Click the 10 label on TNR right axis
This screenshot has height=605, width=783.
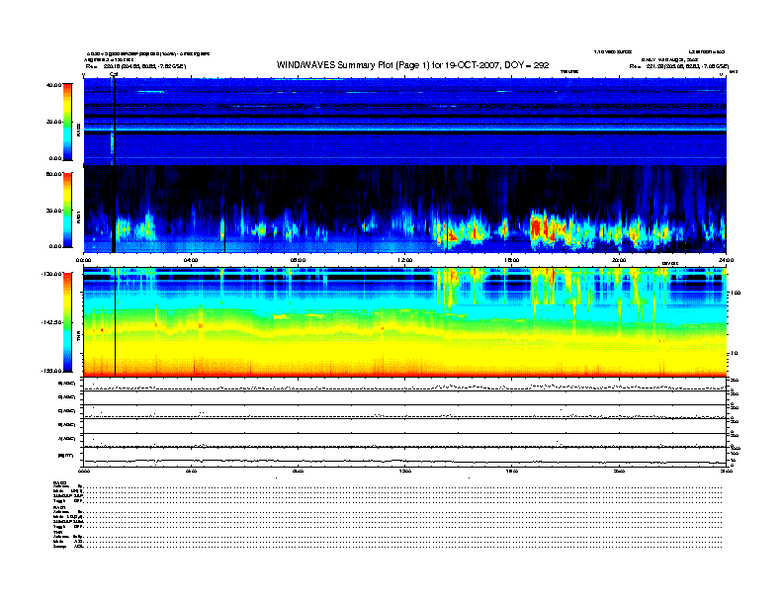pyautogui.click(x=736, y=354)
